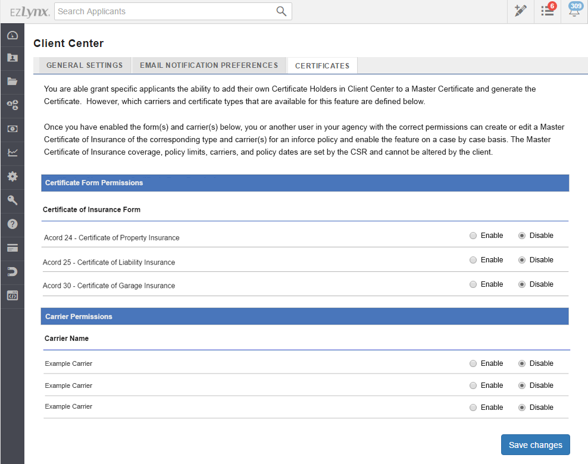Image resolution: width=588 pixels, height=464 pixels.
Task: Open the code window sidebar icon
Action: coord(12,295)
